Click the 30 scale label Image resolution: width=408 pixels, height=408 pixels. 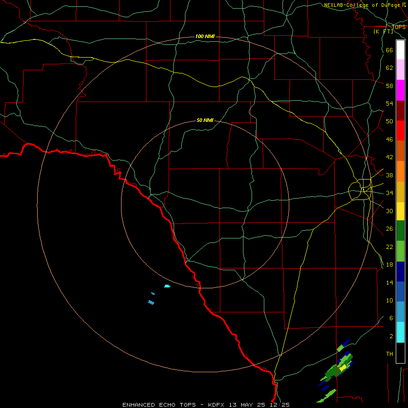389,211
